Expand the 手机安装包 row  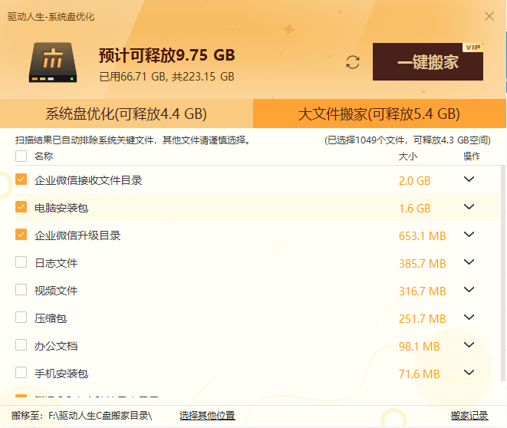point(469,373)
